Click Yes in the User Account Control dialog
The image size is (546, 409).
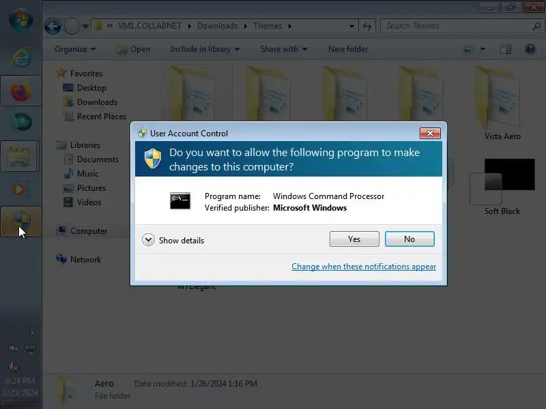354,239
